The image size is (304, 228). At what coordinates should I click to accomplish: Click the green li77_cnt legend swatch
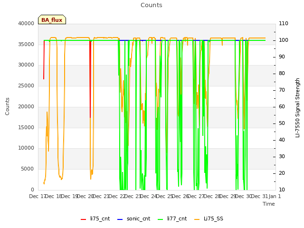pyautogui.click(x=161, y=219)
